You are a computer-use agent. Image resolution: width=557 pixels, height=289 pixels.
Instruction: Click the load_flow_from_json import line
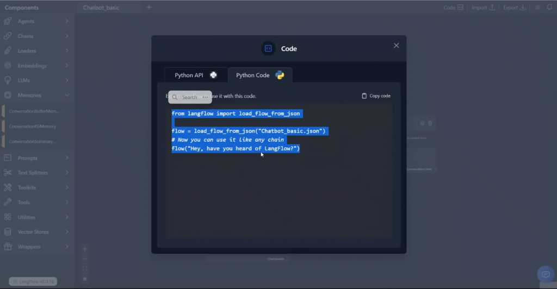click(x=236, y=114)
